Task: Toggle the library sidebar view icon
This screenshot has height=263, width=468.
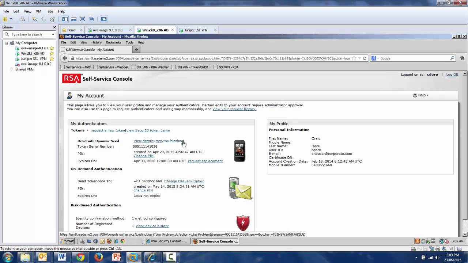Action: 65,19
